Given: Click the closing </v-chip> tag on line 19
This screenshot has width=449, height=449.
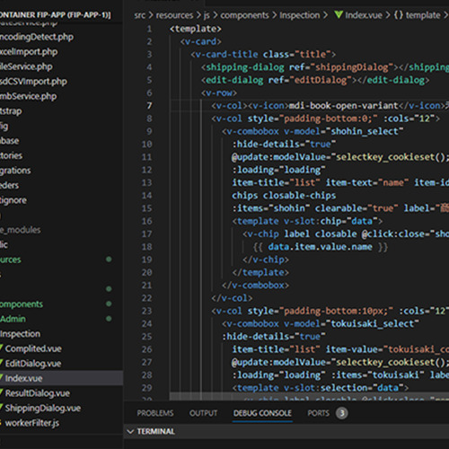Looking at the screenshot, I should tap(266, 260).
